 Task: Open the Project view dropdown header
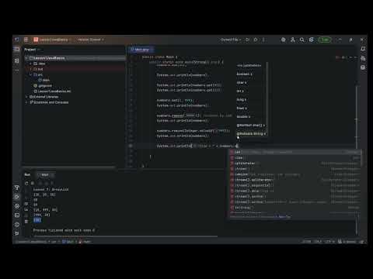tap(32, 50)
